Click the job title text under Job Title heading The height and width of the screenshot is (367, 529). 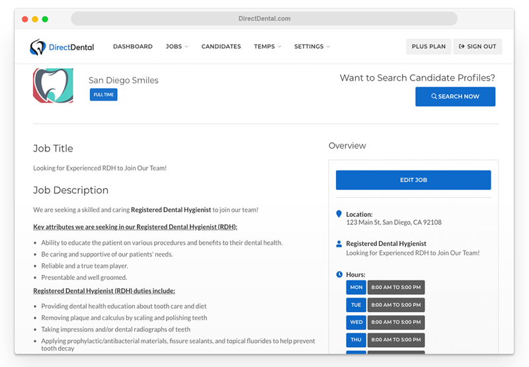point(100,168)
